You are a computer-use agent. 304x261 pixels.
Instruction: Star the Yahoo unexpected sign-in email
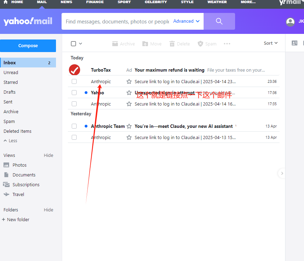pos(129,93)
